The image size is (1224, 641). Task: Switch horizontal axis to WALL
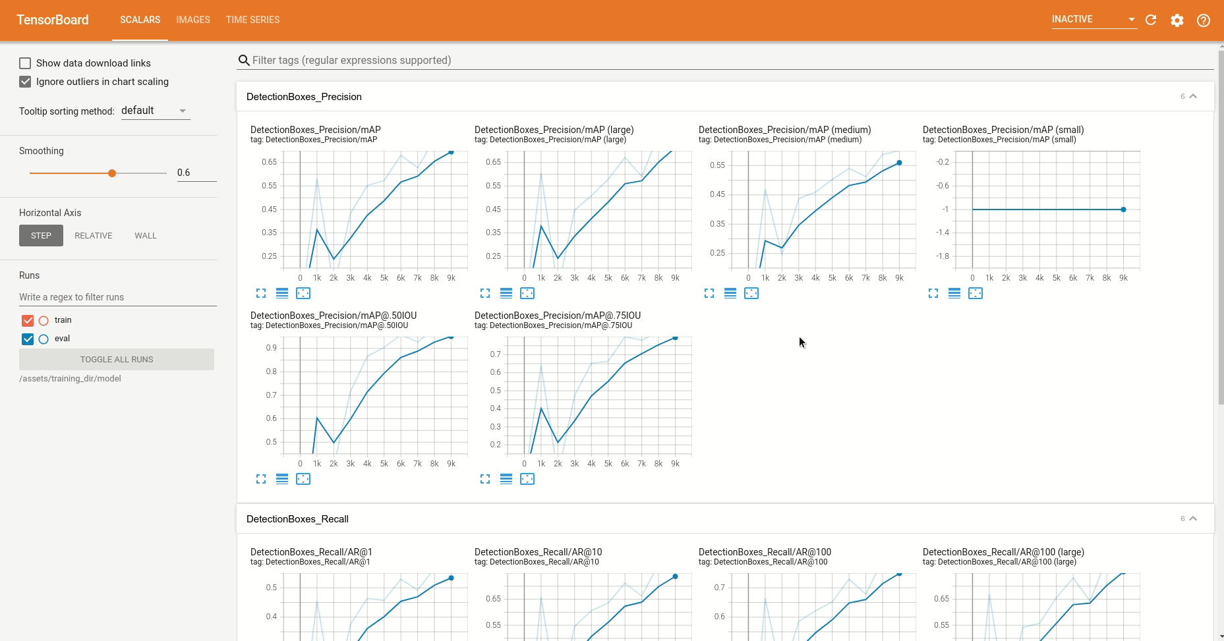146,236
